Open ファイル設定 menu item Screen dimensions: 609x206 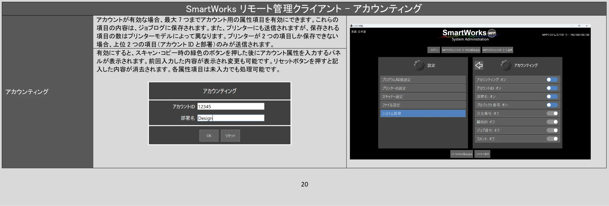pyautogui.click(x=423, y=105)
